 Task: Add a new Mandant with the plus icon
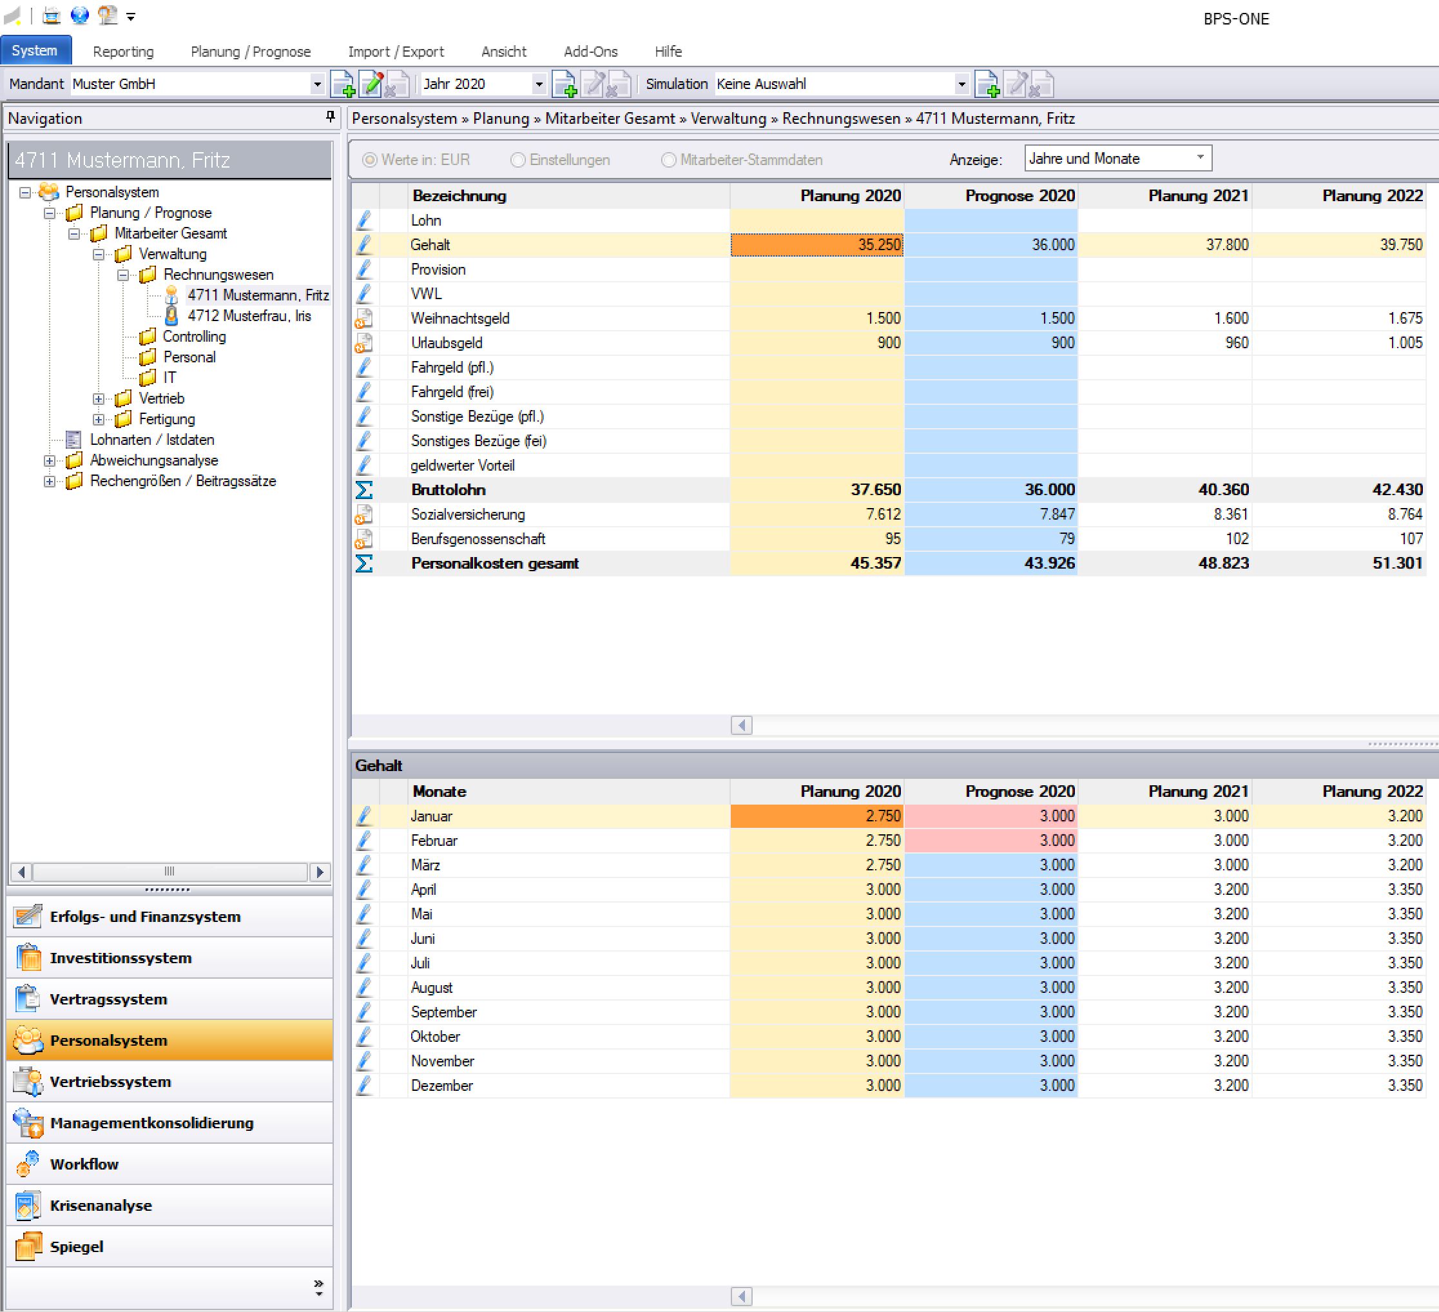343,84
